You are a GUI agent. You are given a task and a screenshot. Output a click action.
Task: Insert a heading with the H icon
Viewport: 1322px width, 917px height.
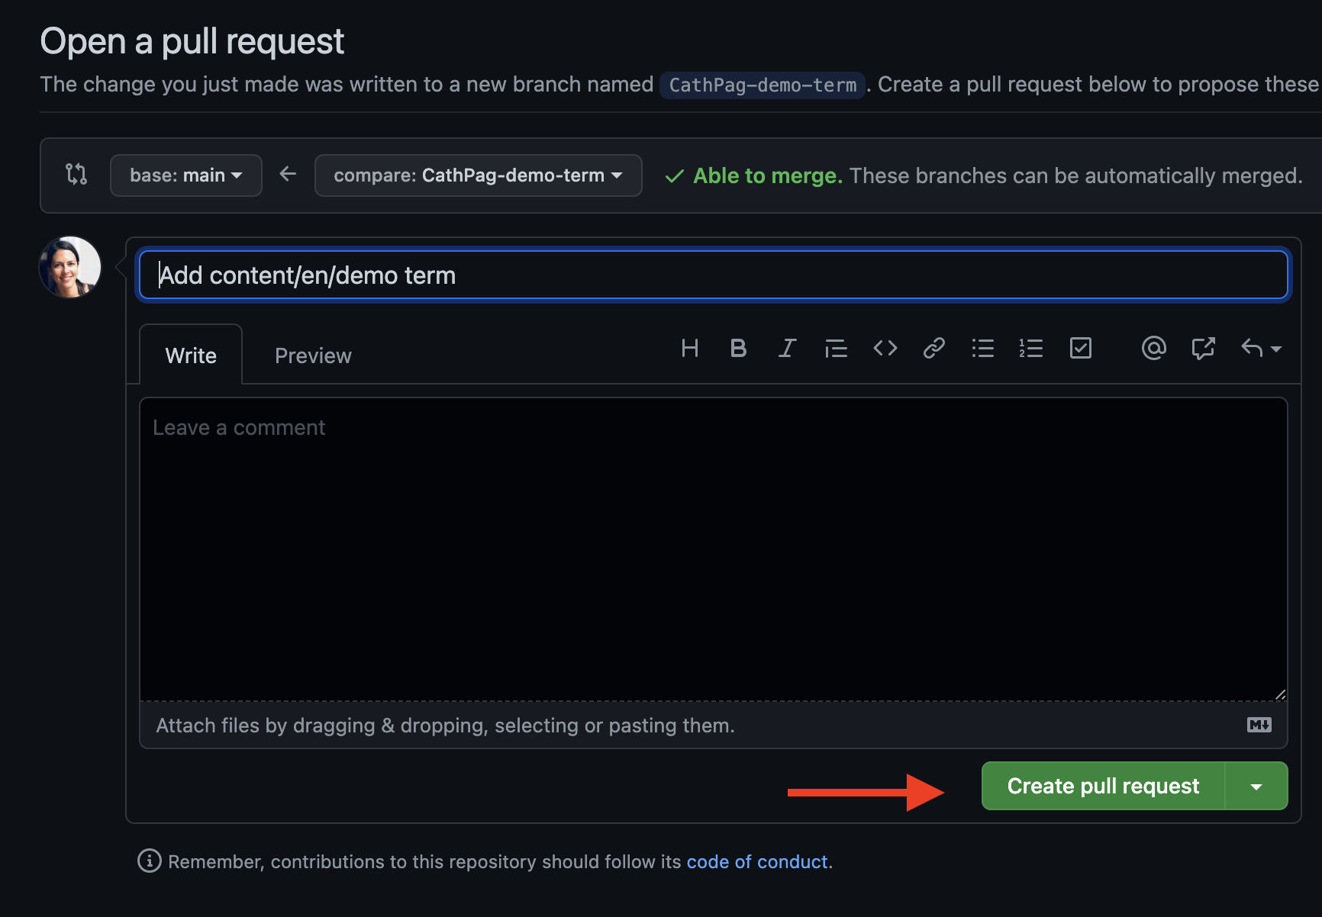pos(689,349)
